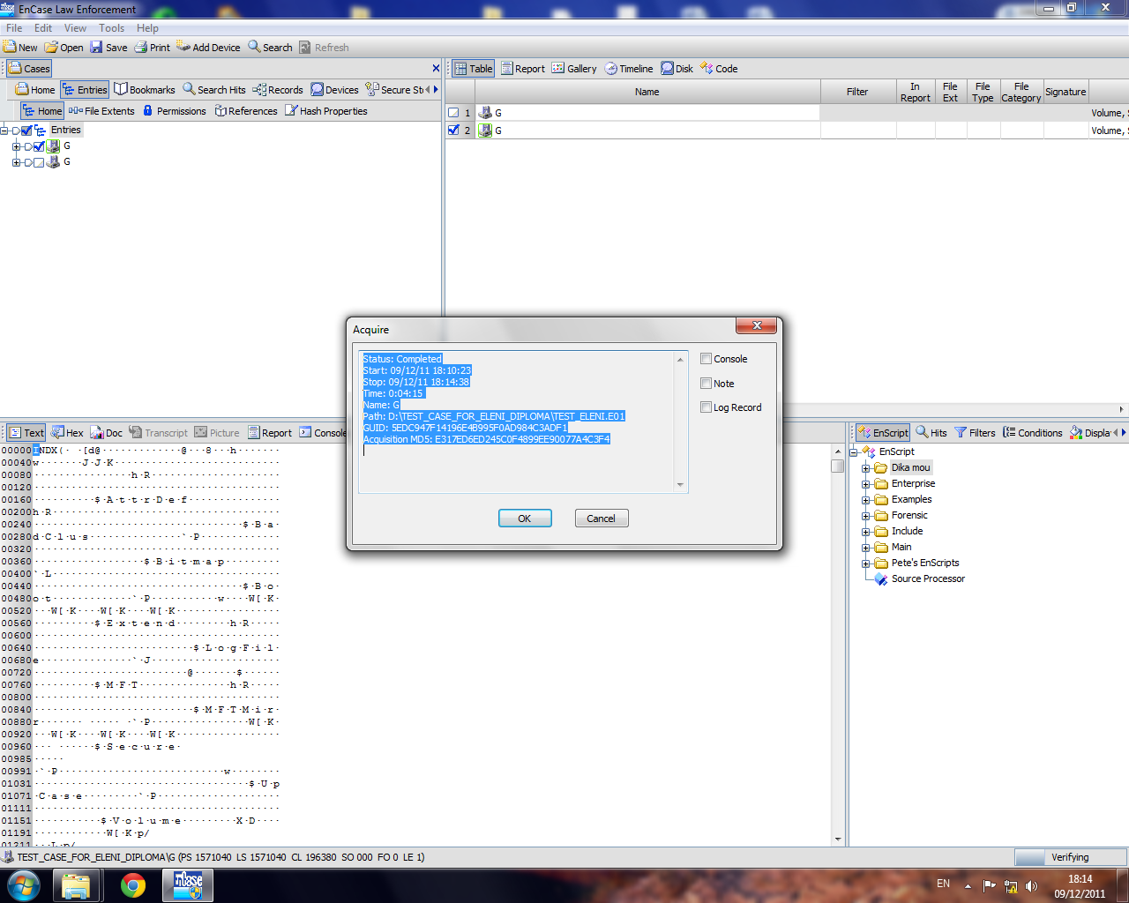The height and width of the screenshot is (903, 1129).
Task: Expand the Enterprise script folder
Action: click(866, 484)
